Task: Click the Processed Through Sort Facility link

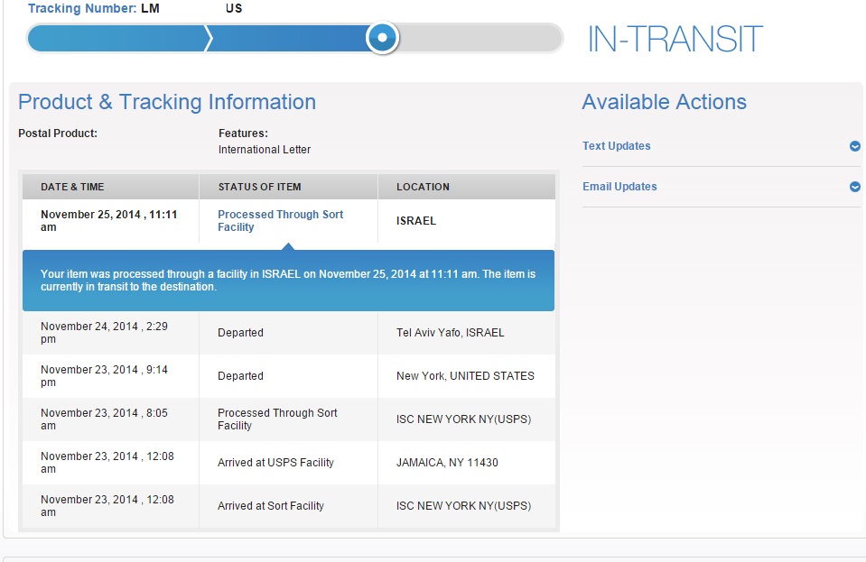Action: [280, 221]
